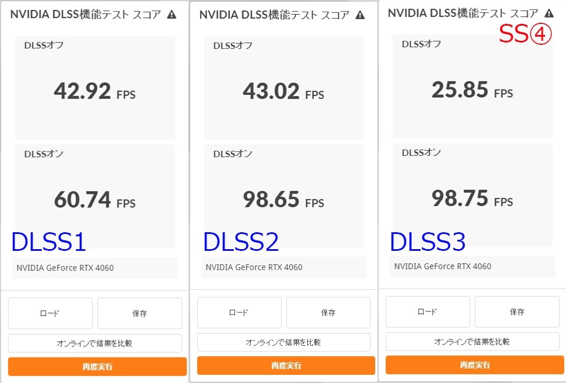Save DLSS3 results using the 保存 button

click(517, 311)
